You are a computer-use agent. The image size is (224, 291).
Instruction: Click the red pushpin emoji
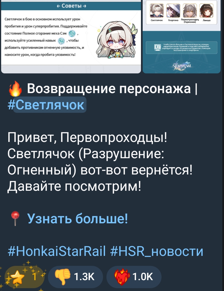(15, 218)
